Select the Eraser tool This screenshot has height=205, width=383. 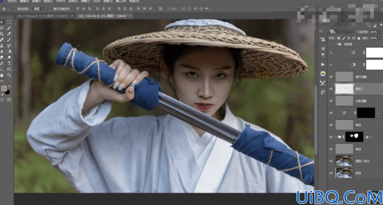click(x=2, y=52)
